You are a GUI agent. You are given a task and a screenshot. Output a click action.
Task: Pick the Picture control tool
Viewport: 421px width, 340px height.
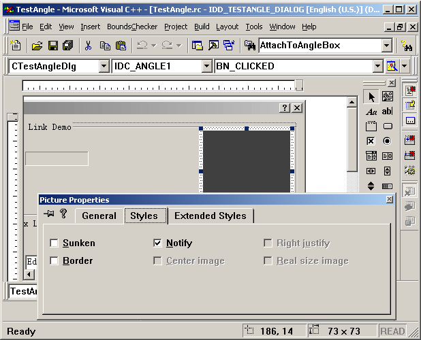click(388, 97)
